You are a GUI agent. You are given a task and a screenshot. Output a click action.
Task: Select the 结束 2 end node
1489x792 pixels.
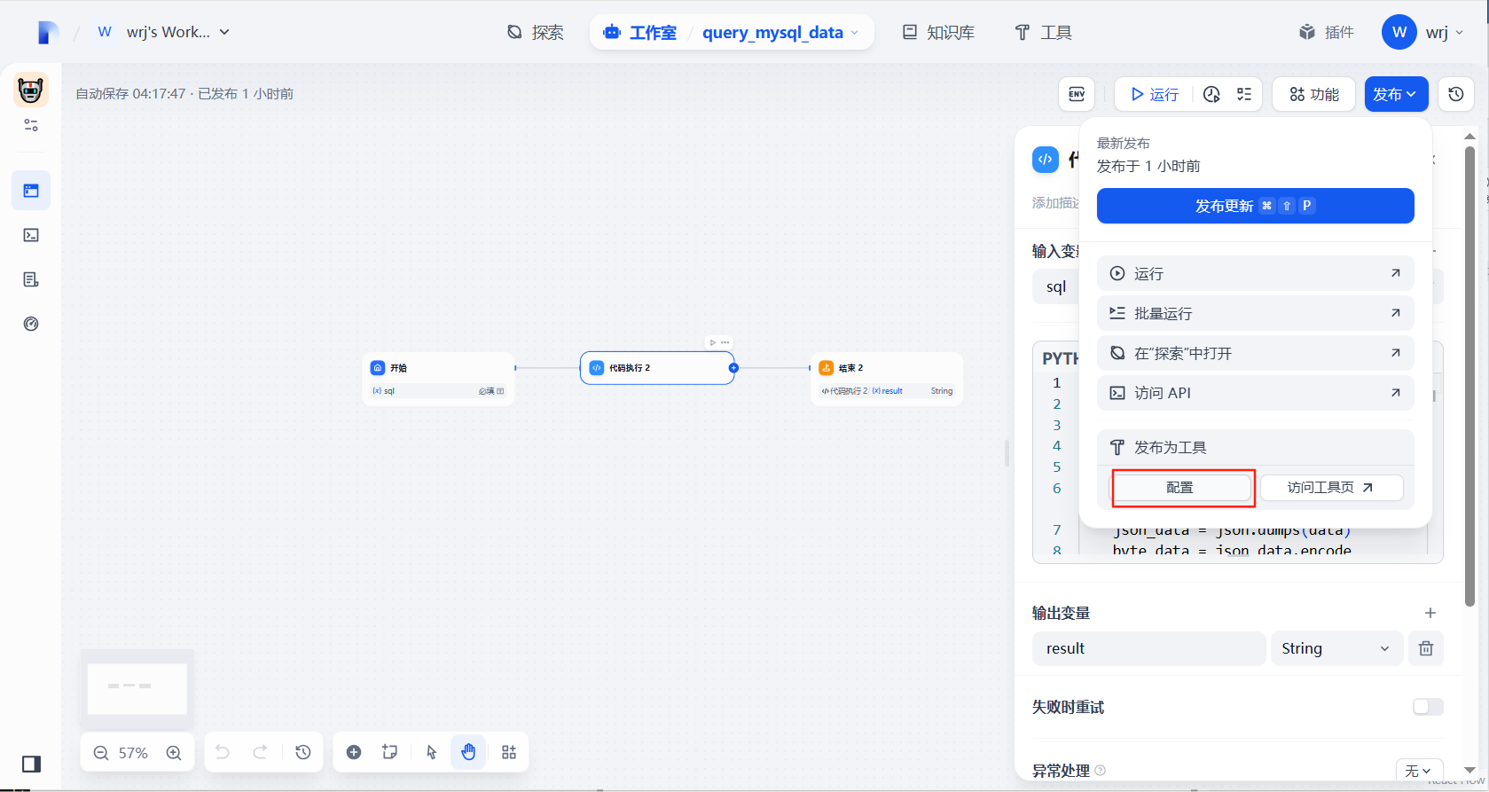[x=887, y=379]
